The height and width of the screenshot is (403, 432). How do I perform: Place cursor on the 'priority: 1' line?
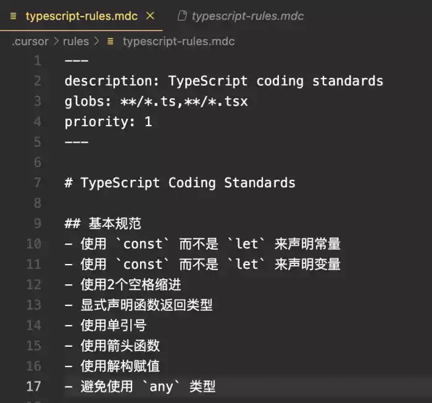[x=107, y=122]
